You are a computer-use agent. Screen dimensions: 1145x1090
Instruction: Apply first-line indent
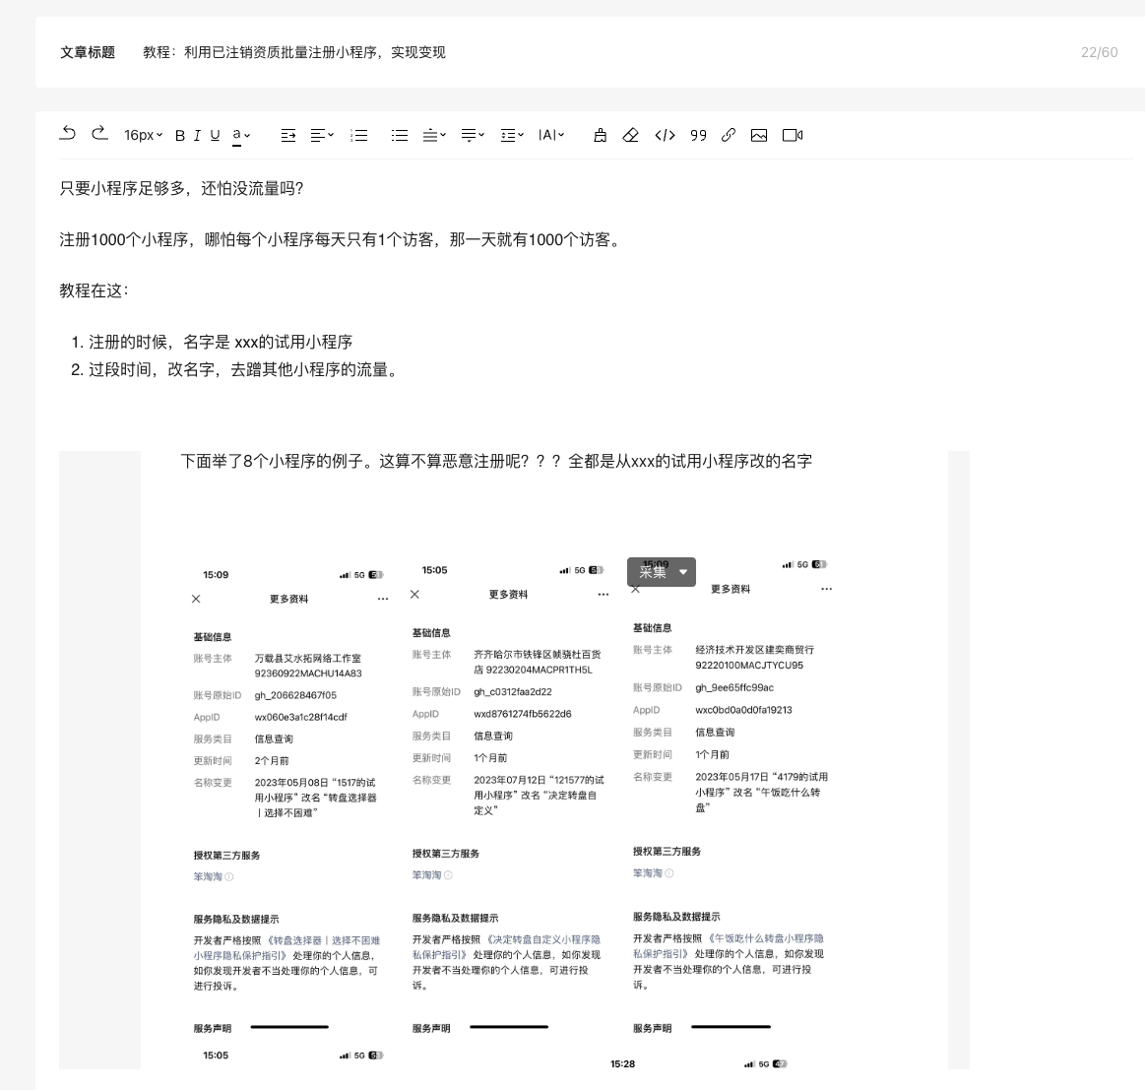coord(288,135)
